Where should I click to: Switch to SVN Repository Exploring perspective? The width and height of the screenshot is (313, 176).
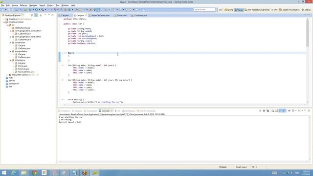[x=257, y=10]
